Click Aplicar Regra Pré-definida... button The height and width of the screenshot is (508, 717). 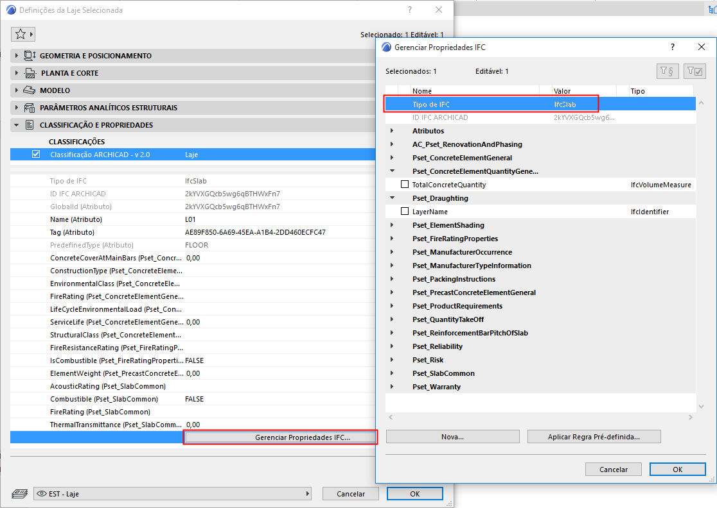click(x=594, y=437)
